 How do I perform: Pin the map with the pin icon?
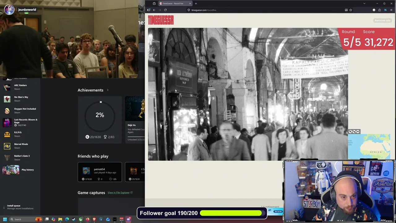tap(358, 132)
